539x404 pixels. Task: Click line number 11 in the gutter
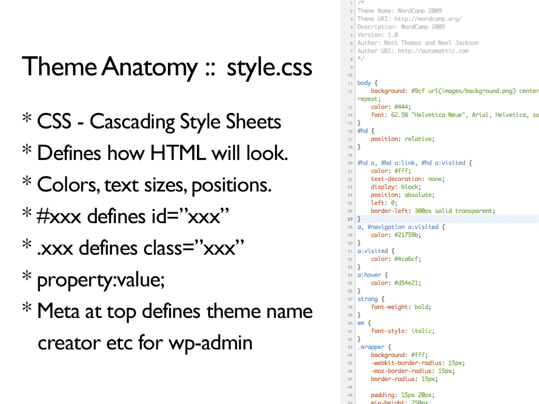pos(350,83)
